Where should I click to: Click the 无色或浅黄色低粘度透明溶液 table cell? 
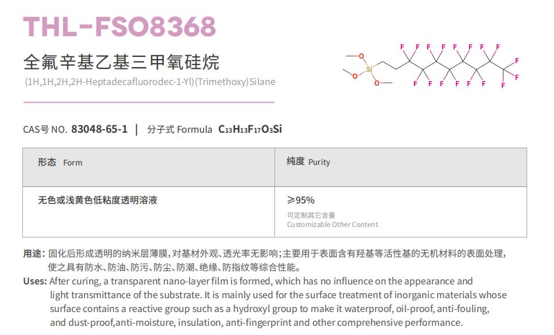tap(98, 201)
